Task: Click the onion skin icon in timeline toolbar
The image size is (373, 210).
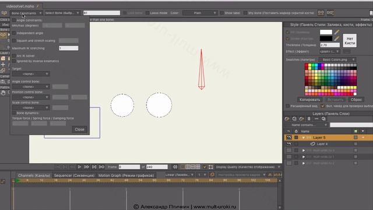Action: [x=212, y=175]
